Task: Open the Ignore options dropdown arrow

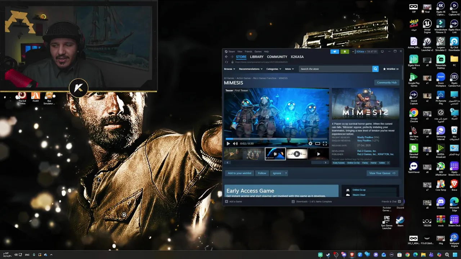Action: point(286,173)
